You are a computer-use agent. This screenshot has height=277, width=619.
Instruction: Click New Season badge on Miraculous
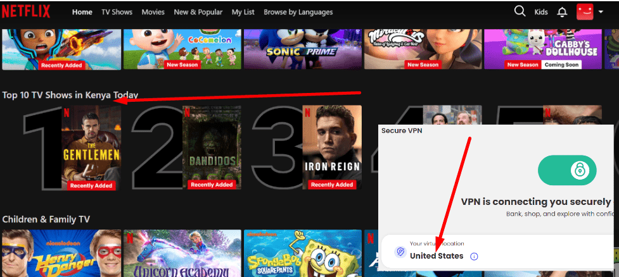coord(423,65)
